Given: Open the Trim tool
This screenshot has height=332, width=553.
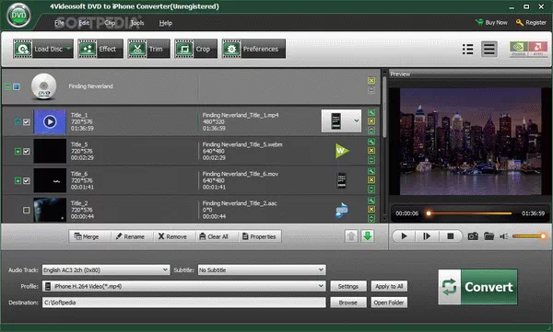Looking at the screenshot, I should [148, 49].
